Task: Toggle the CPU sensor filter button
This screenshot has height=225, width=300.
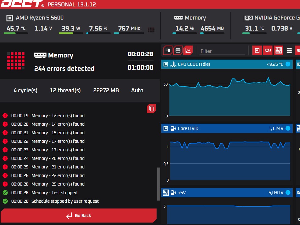Action: (257, 50)
